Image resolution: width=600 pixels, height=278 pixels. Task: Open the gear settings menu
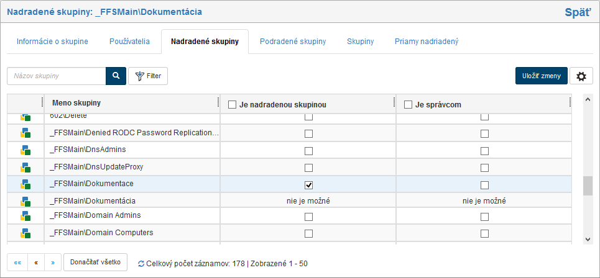tap(581, 76)
